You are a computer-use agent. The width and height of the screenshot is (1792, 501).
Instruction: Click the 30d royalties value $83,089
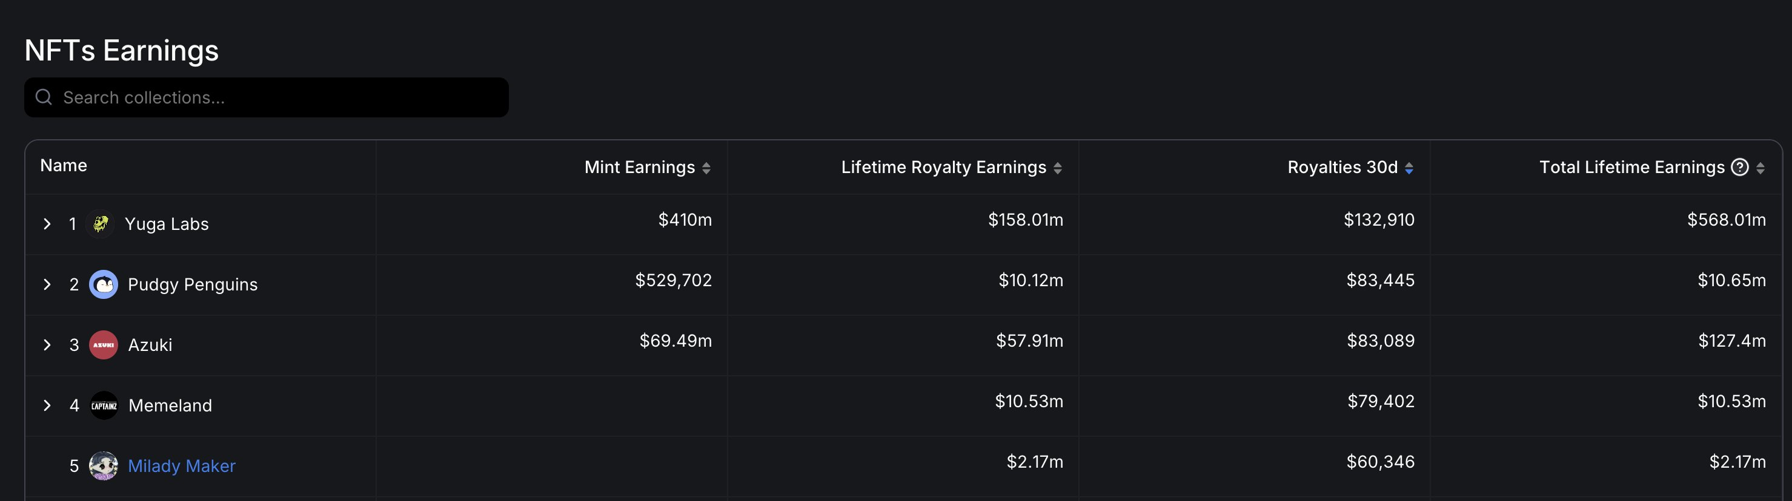click(x=1381, y=341)
